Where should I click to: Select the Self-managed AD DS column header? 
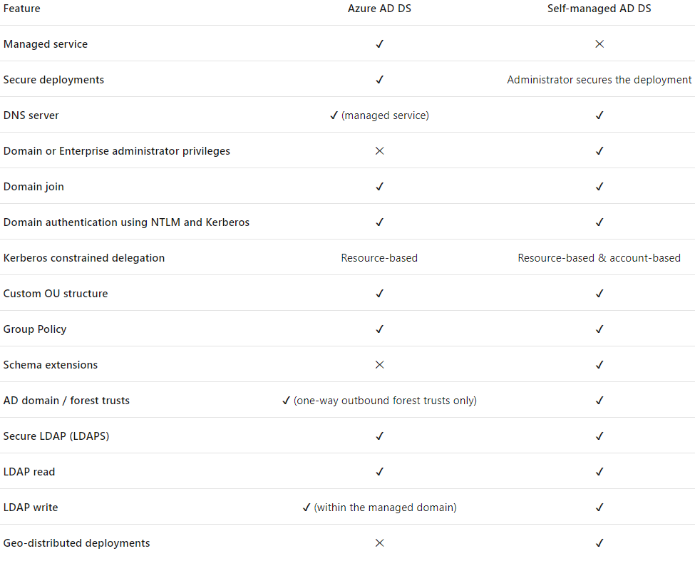pos(599,9)
